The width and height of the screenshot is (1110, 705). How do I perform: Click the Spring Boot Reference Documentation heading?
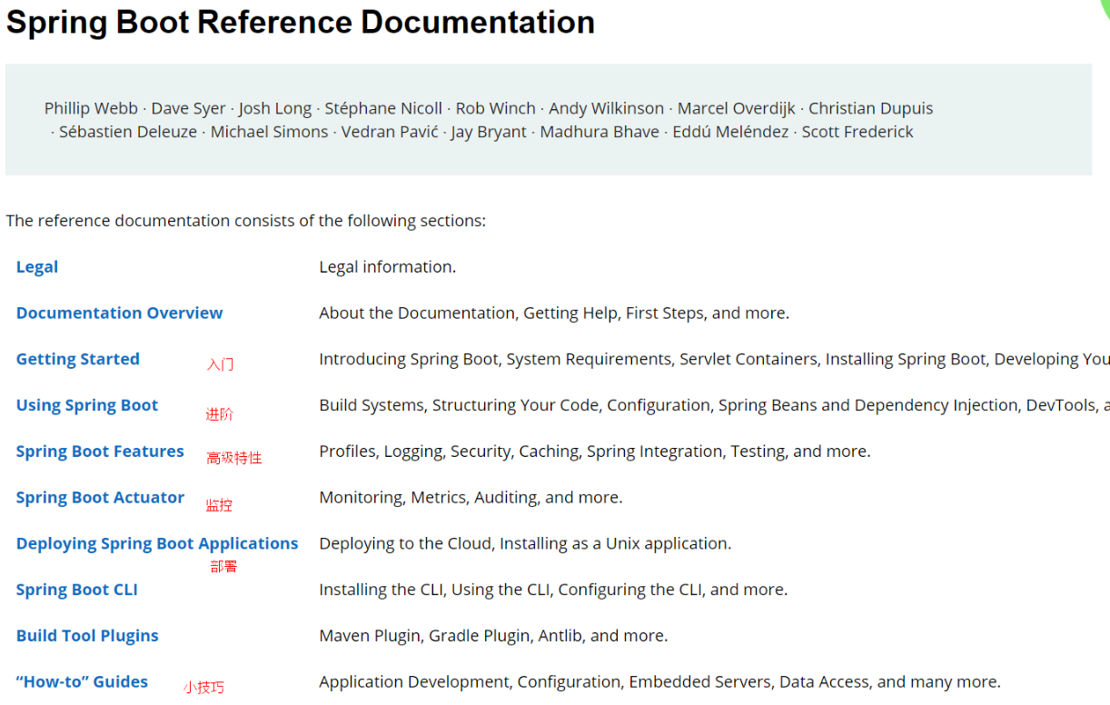[301, 22]
